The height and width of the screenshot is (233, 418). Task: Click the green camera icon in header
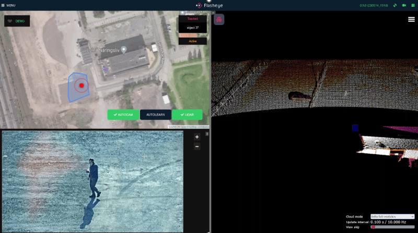[404, 5]
